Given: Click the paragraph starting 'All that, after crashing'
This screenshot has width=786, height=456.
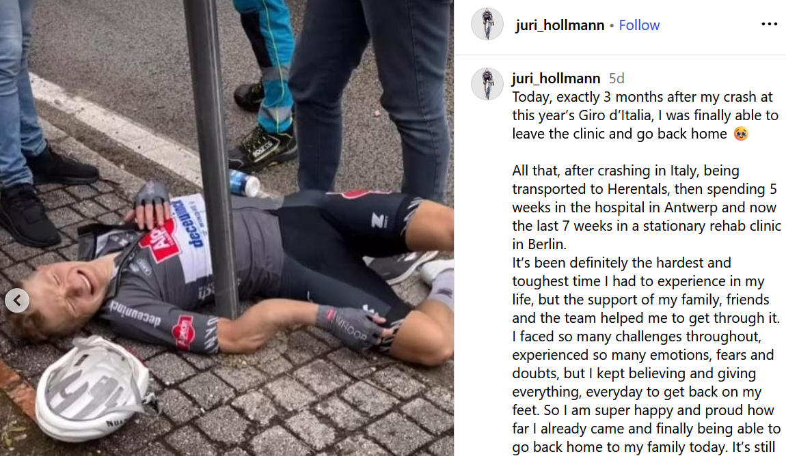Looking at the screenshot, I should coord(647,208).
